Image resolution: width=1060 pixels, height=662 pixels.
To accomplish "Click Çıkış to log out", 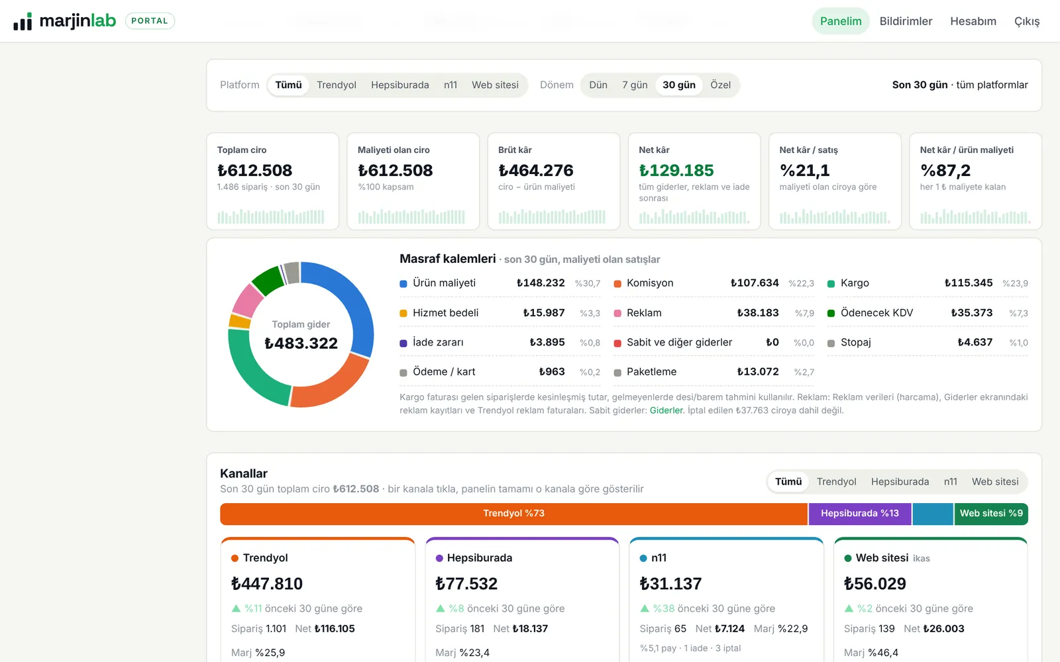I will pyautogui.click(x=1027, y=21).
